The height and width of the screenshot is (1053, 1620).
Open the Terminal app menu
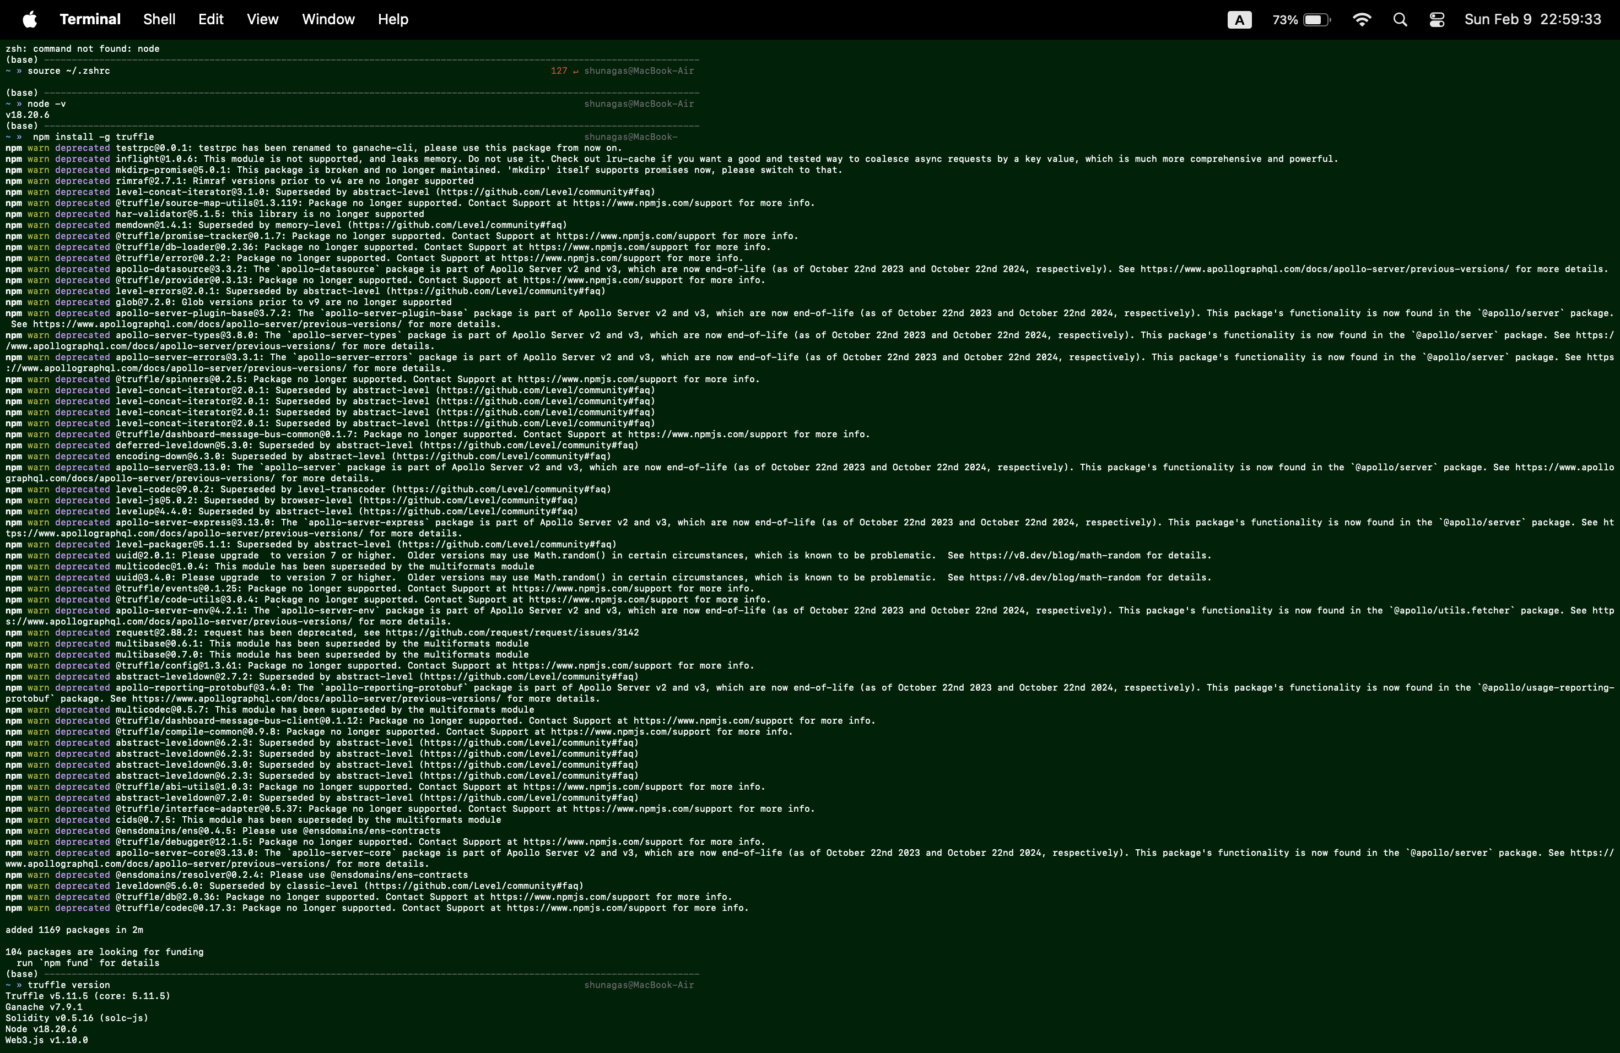pyautogui.click(x=90, y=19)
